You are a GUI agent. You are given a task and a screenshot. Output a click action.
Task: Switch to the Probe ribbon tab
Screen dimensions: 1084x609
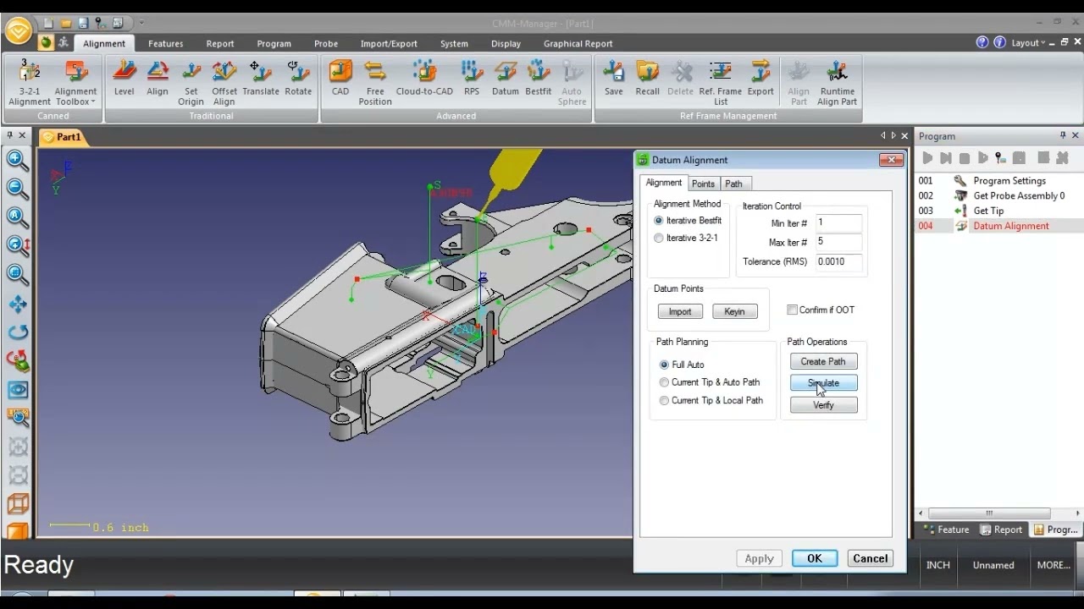pyautogui.click(x=326, y=44)
